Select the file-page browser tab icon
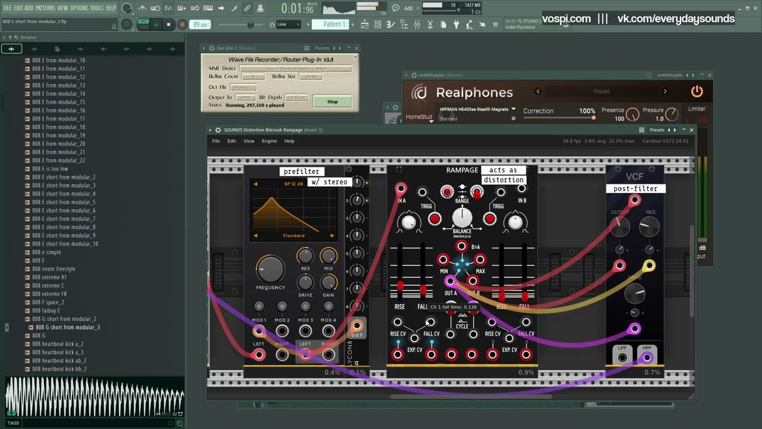This screenshot has height=429, width=762. click(57, 49)
